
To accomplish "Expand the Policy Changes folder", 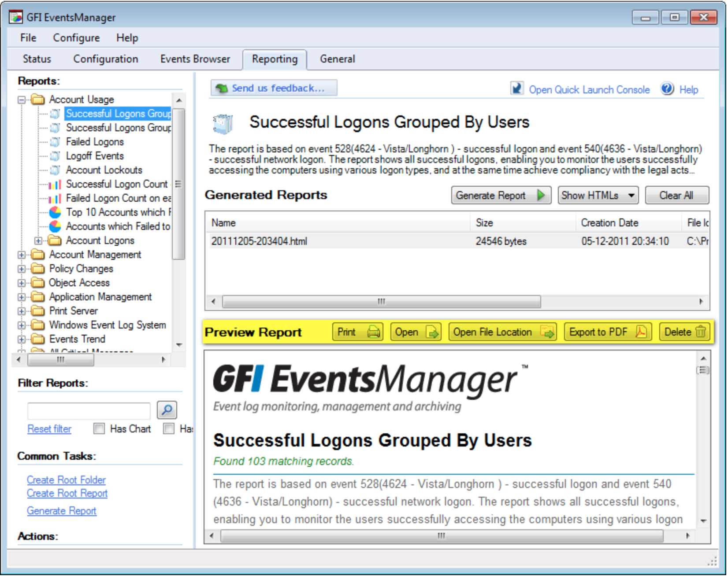I will point(21,269).
